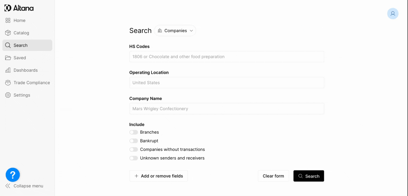
Task: Click the black Search button
Action: [x=309, y=176]
